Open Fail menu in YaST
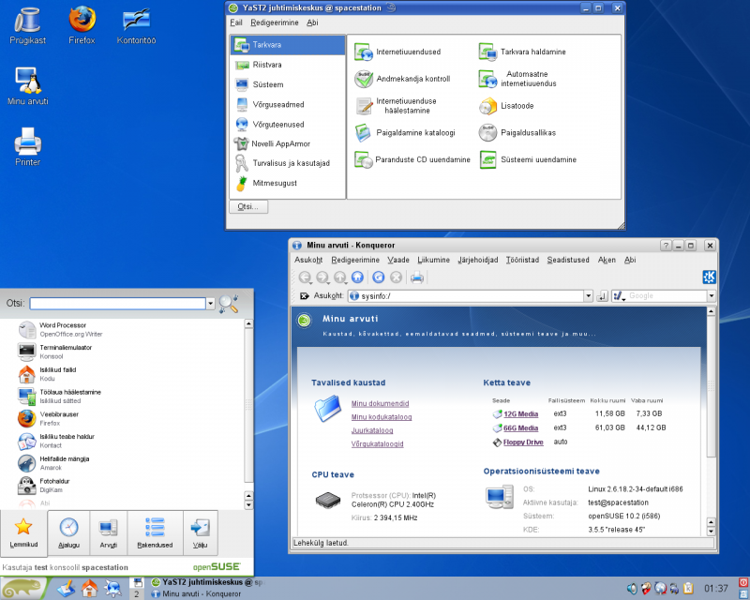Image resolution: width=750 pixels, height=600 pixels. click(236, 22)
